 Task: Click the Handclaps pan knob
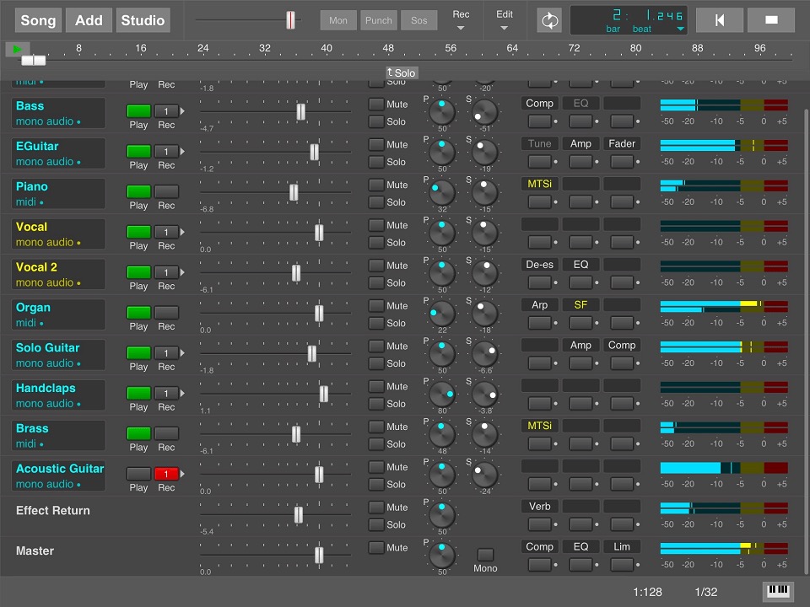442,394
